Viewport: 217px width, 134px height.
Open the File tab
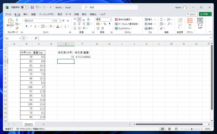click(8, 14)
